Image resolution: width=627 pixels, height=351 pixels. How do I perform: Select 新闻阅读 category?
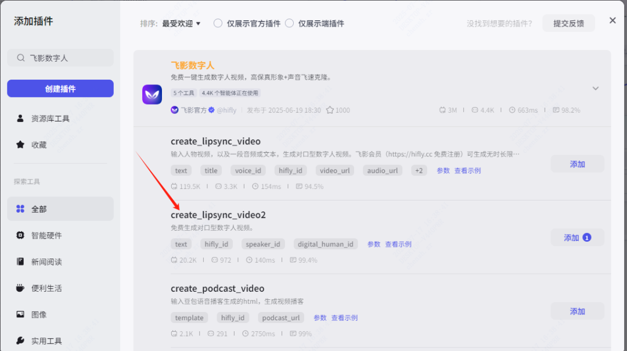(60, 262)
